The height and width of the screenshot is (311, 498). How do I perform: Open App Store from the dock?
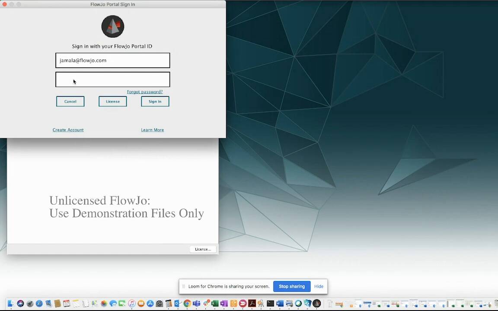tap(150, 303)
